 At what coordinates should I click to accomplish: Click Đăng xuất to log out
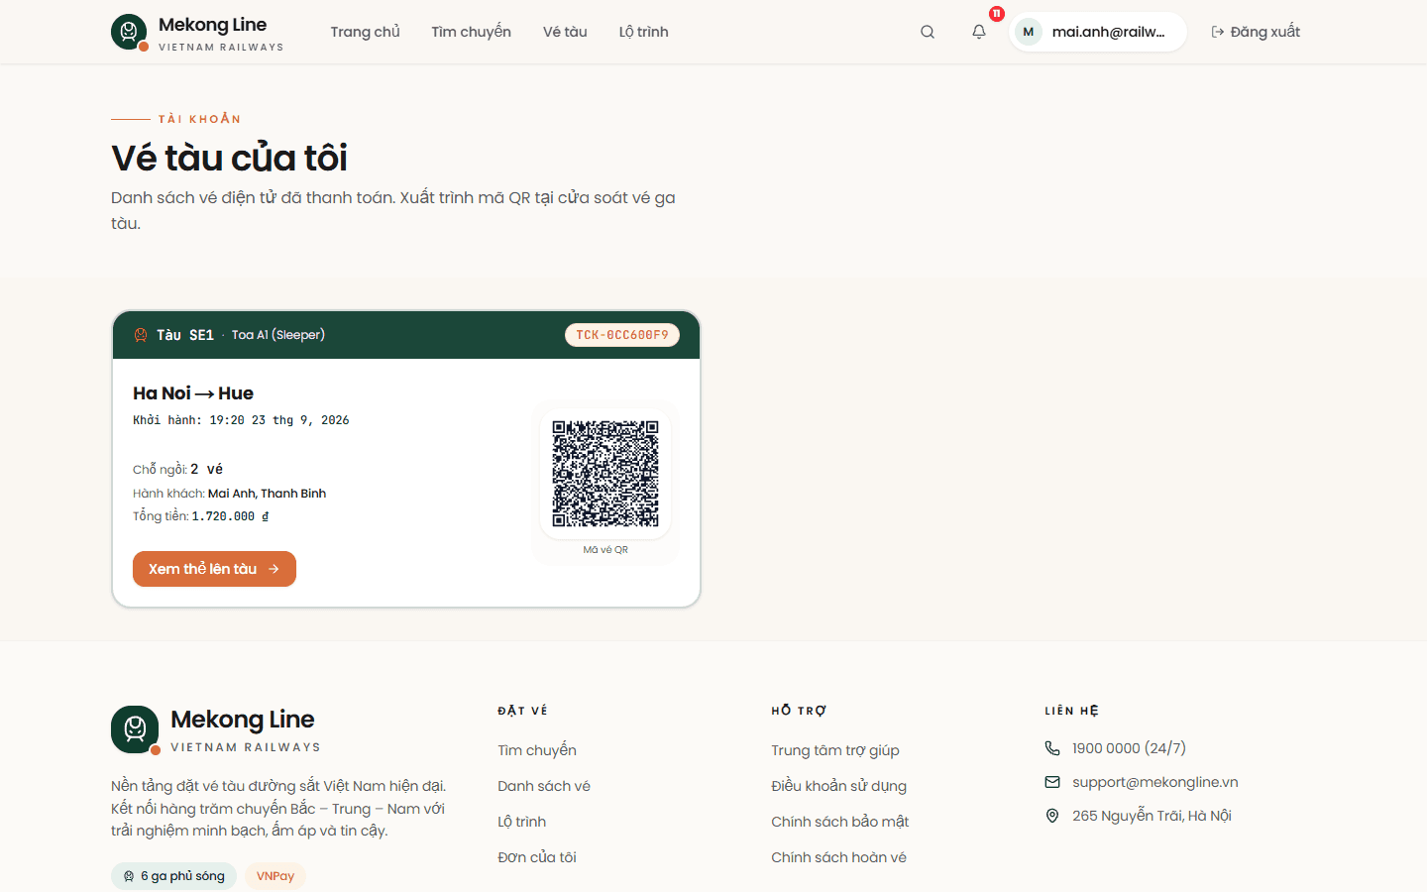click(1256, 32)
